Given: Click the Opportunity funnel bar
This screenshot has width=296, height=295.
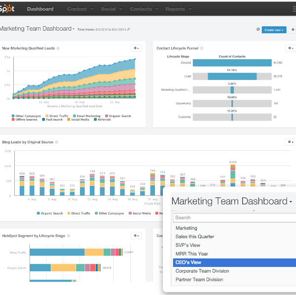Looking at the screenshot, I should click(232, 104).
